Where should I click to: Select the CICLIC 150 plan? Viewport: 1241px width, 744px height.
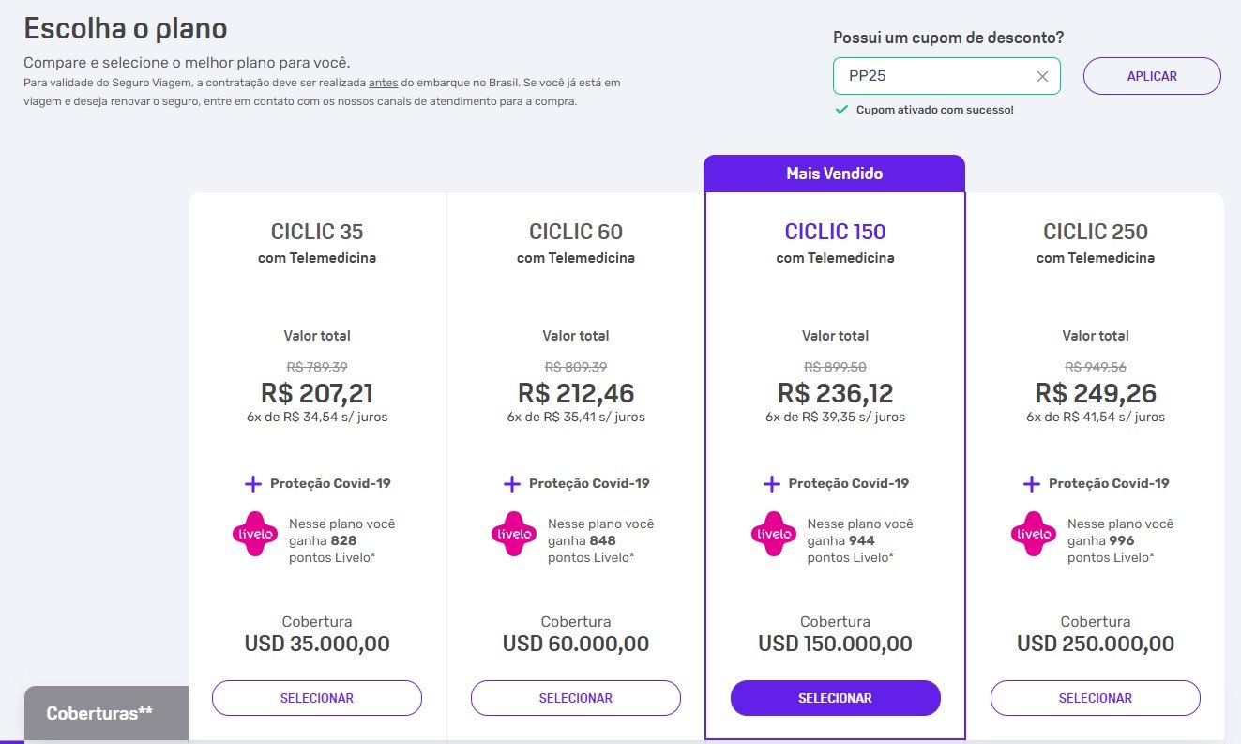835,698
